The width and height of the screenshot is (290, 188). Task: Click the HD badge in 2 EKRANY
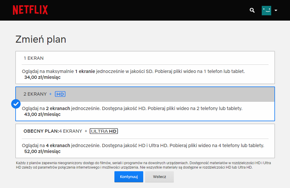pyautogui.click(x=60, y=94)
